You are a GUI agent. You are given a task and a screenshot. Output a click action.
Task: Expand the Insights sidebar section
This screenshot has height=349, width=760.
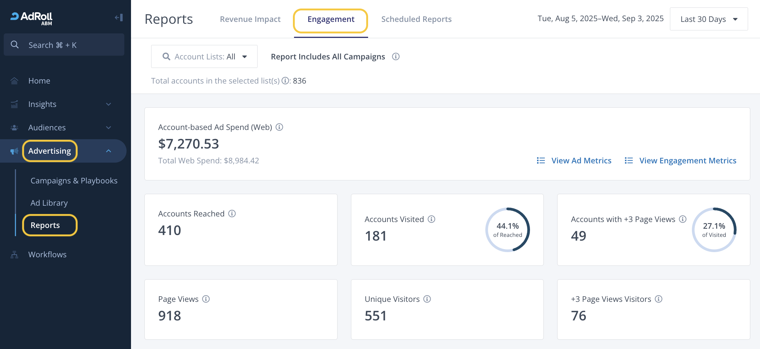point(108,104)
